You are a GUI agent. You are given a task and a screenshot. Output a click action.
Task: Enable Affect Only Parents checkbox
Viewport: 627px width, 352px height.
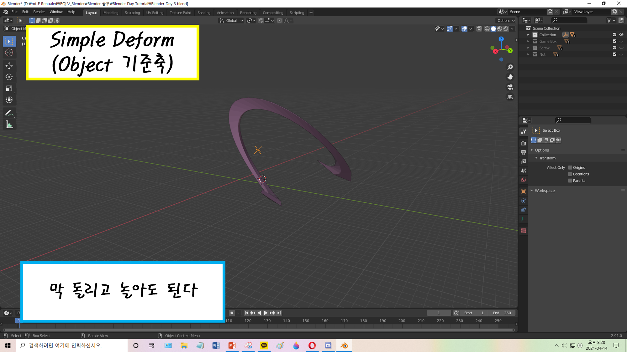[570, 181]
